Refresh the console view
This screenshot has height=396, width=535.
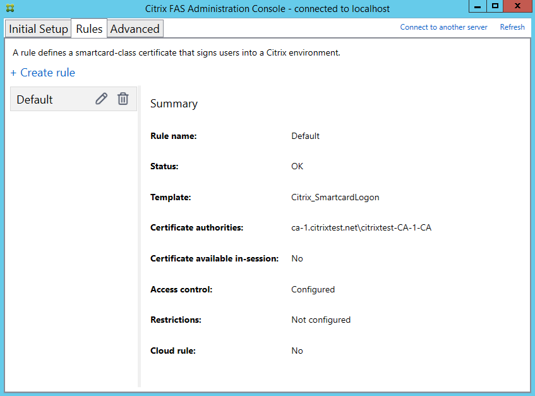(512, 27)
